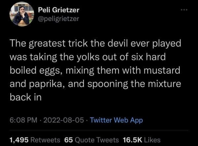Screen dimensions: 198x146
Task: Click the 2022-08-05 date
Action: [63, 120]
